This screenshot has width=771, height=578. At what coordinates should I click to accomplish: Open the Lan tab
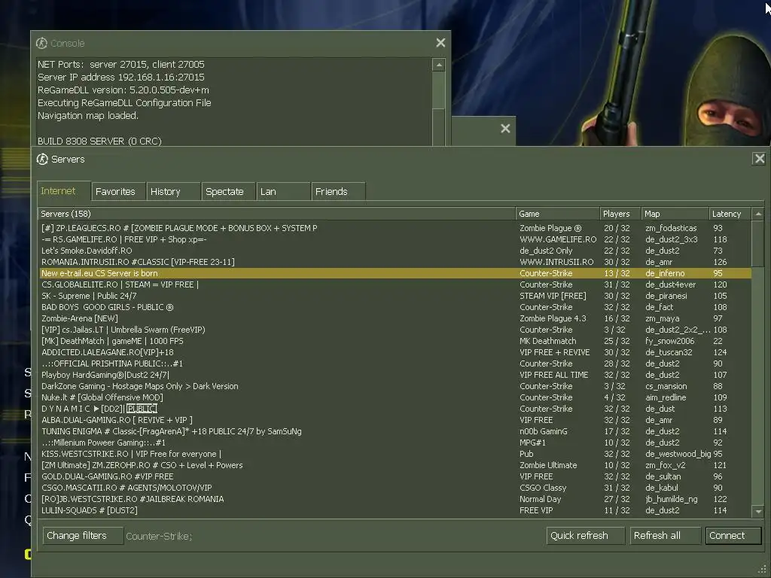283,192
